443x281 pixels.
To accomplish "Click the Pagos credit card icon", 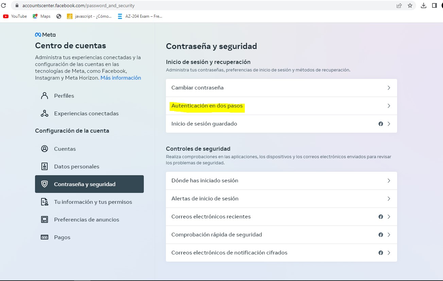I will (45, 237).
